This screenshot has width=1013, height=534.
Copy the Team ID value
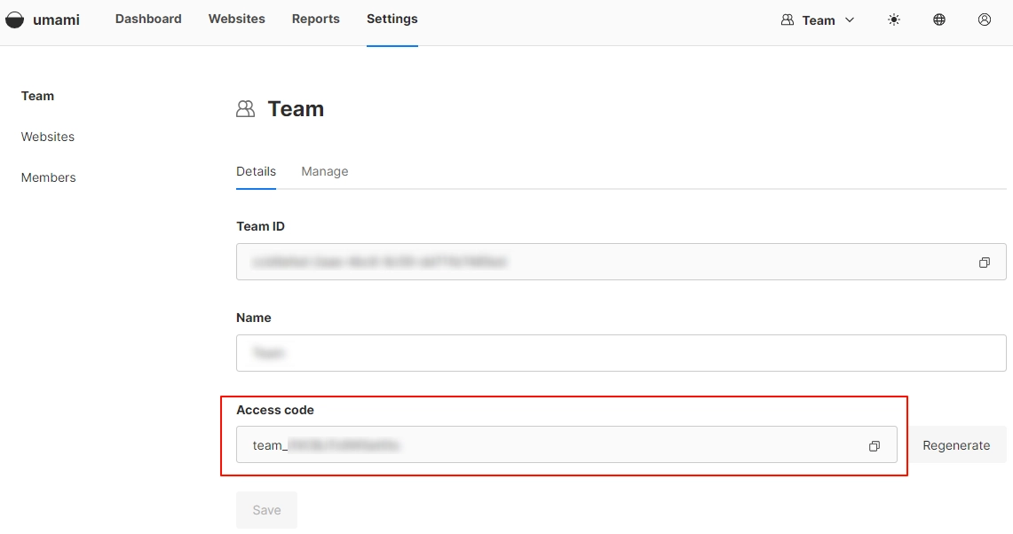coord(984,263)
